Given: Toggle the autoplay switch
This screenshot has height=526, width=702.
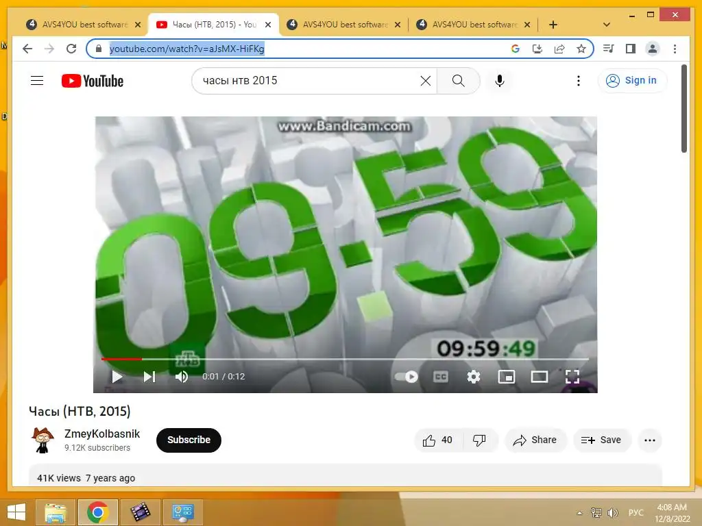Looking at the screenshot, I should click(407, 377).
